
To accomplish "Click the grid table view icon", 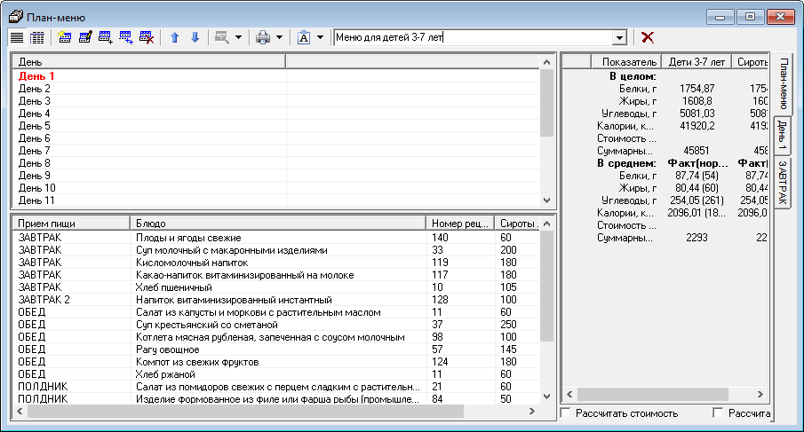I will 36,37.
